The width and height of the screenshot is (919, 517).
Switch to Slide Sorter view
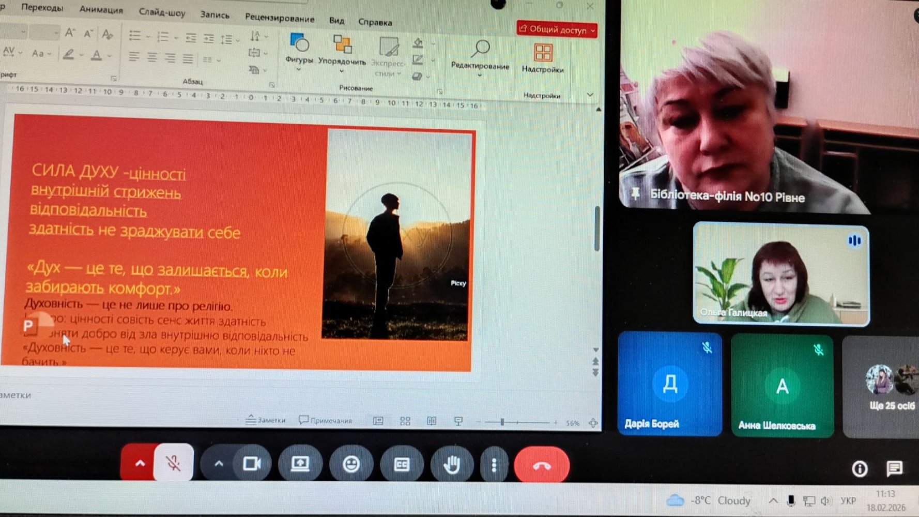[x=405, y=421]
